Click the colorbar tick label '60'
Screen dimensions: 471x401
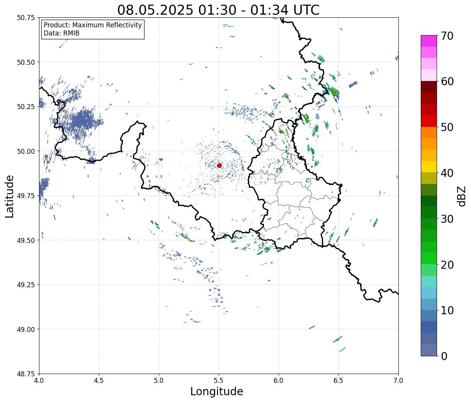pyautogui.click(x=447, y=81)
